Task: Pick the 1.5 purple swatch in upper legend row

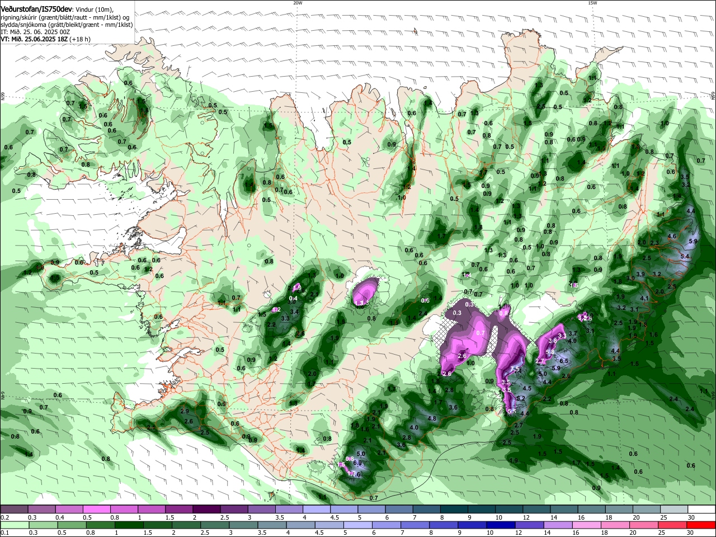Action: coord(178,510)
